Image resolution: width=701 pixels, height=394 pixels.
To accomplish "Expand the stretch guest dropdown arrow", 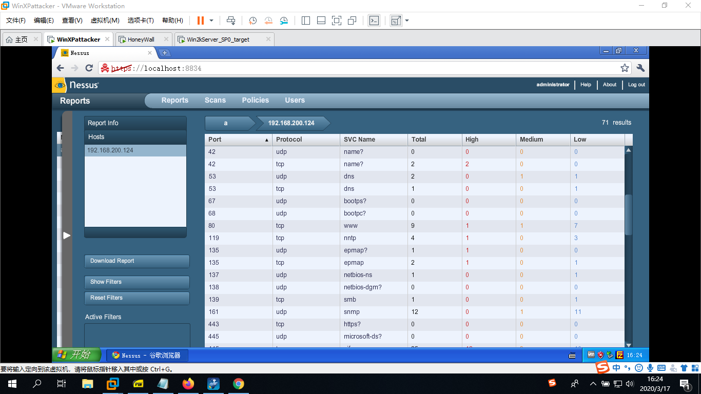I will [407, 21].
